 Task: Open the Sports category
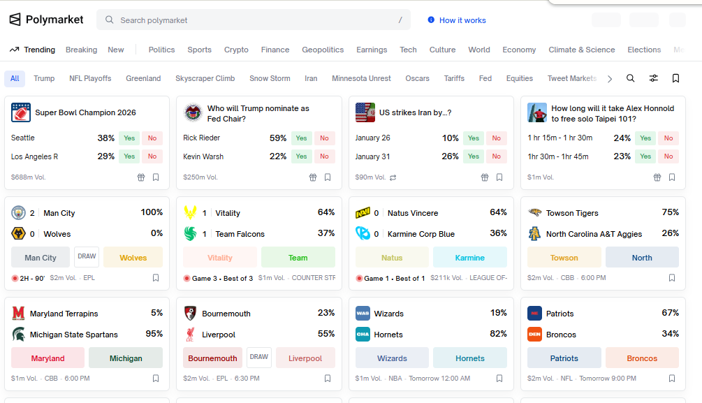199,50
